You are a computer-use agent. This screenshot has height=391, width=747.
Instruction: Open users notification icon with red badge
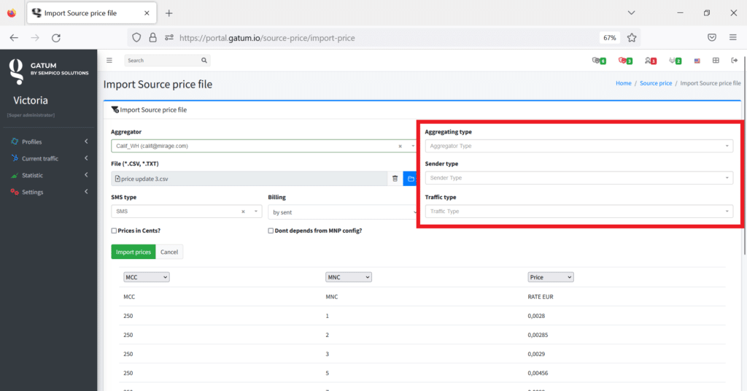coord(649,61)
